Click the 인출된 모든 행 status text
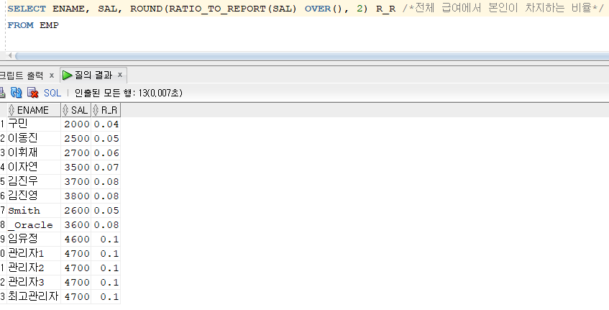This screenshot has width=609, height=310. point(128,93)
